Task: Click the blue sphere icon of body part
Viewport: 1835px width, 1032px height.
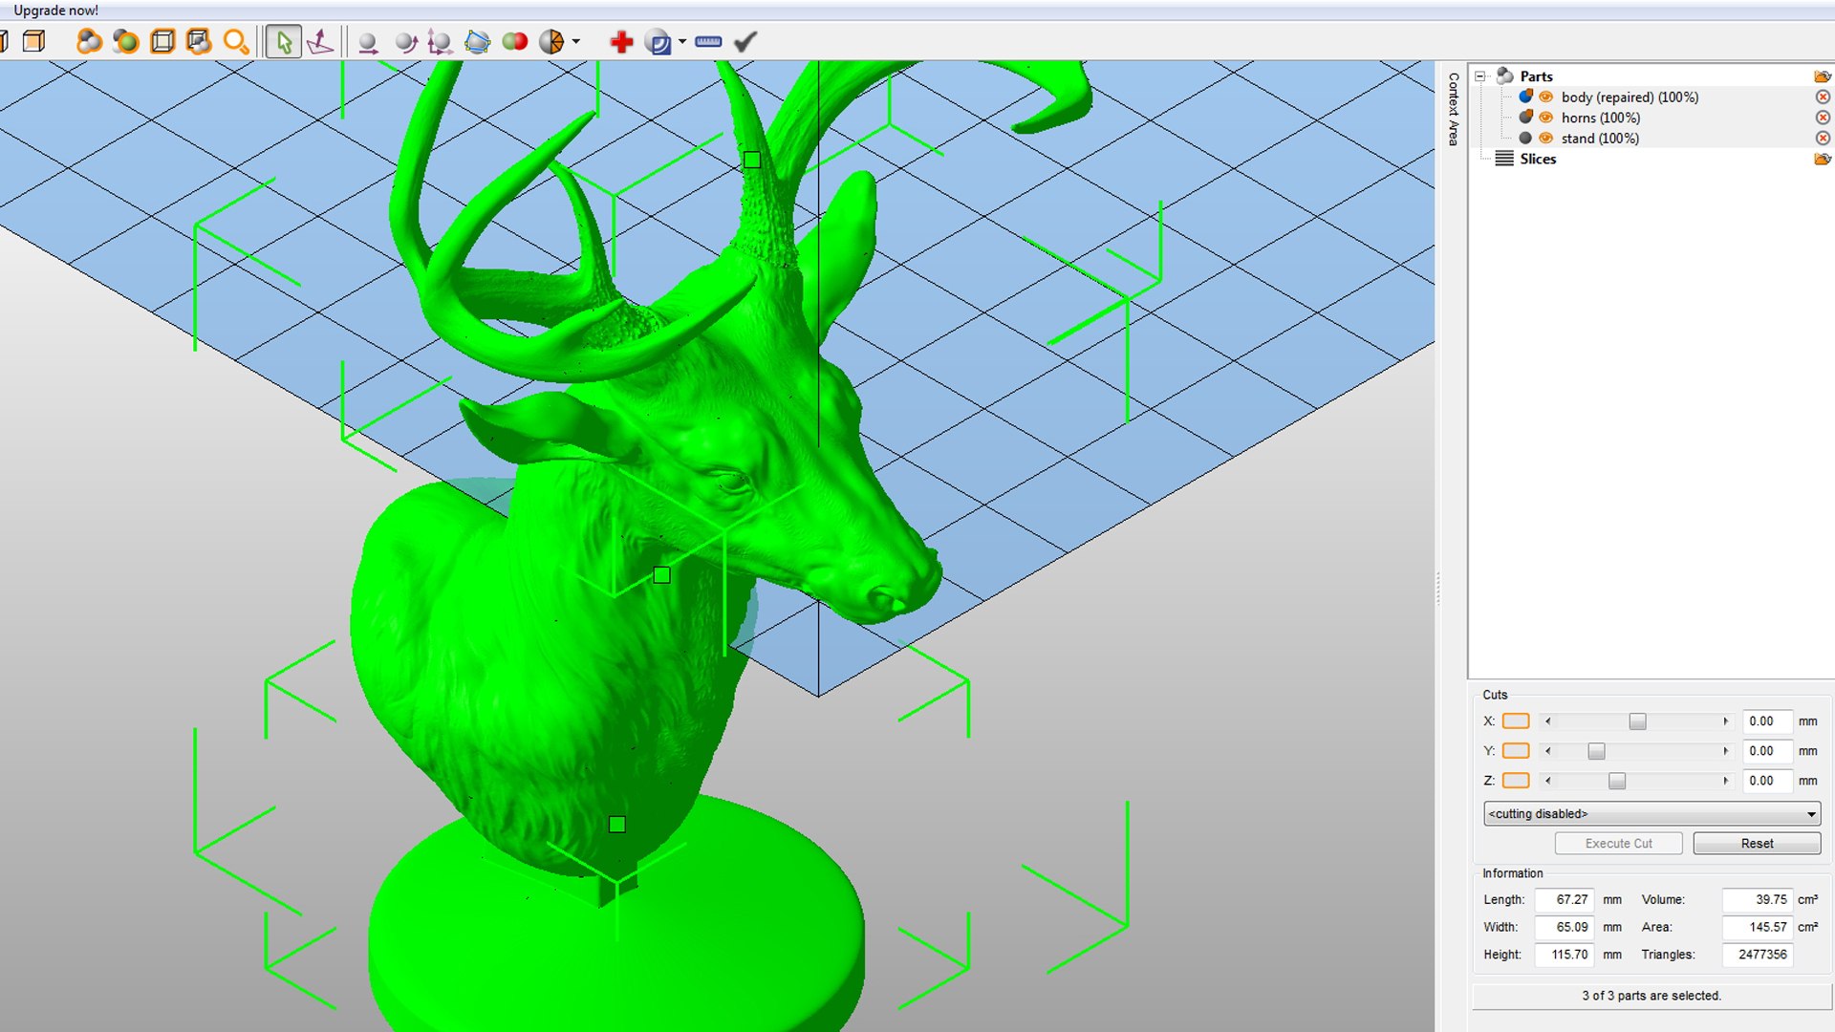Action: (1525, 97)
